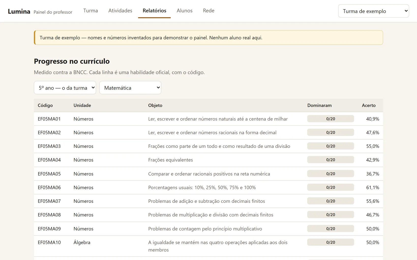Expand the 5º ano grade selector
The image size is (417, 260).
[x=65, y=88]
